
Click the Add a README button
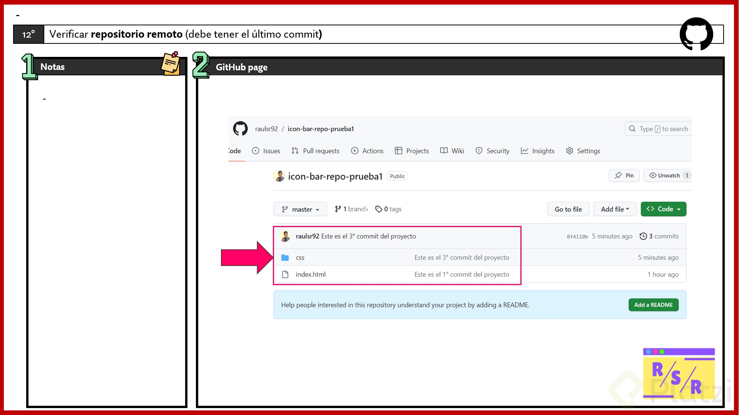tap(654, 305)
